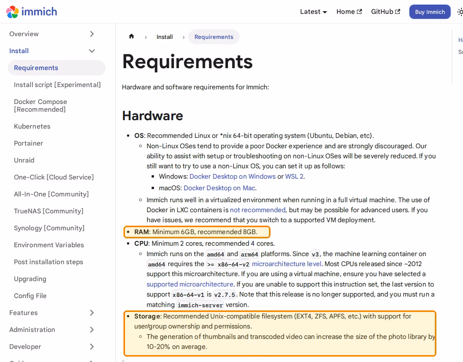Follow the 'not recommended' link
Viewport: 463px width, 362px height.
click(x=258, y=210)
